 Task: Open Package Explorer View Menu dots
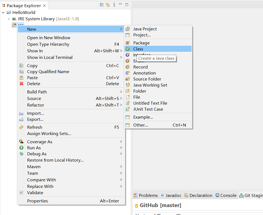click(114, 5)
